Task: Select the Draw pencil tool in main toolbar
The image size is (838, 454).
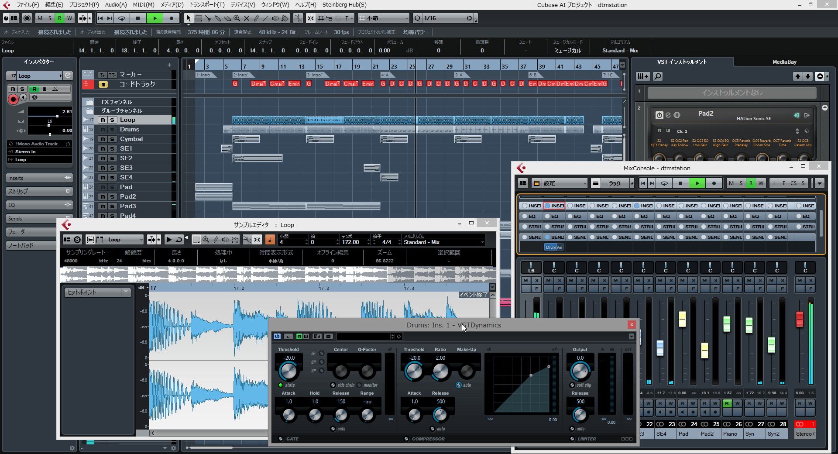Action: coord(256,18)
